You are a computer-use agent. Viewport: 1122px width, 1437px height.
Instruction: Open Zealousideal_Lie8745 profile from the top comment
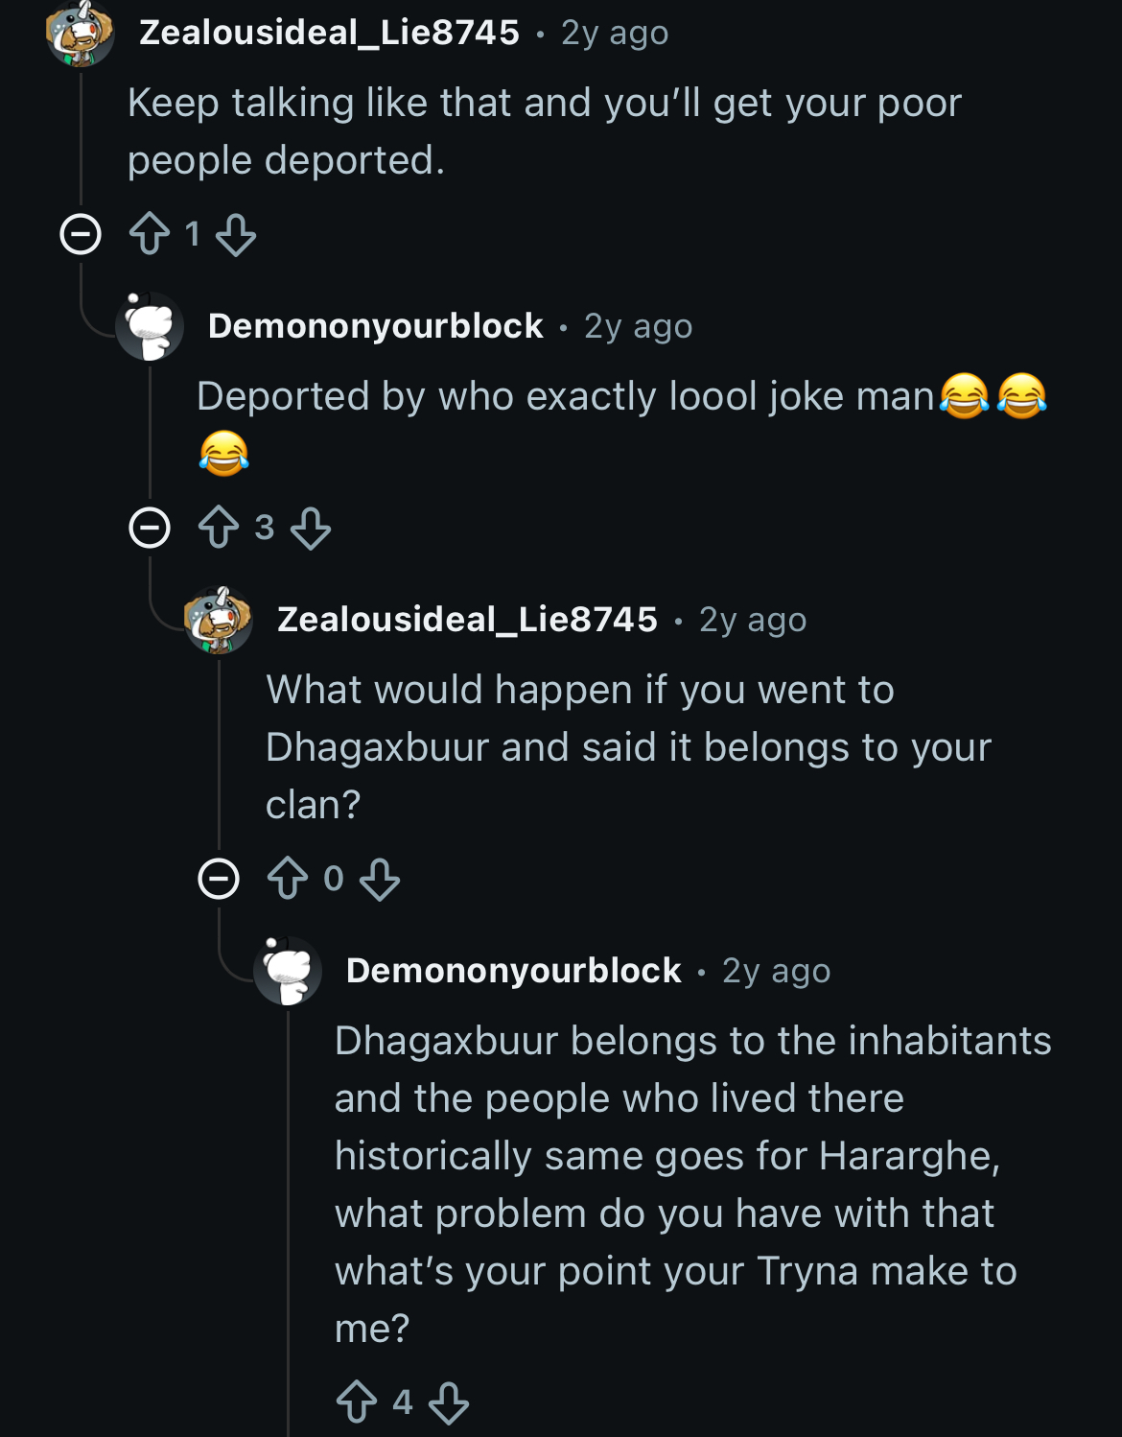point(329,33)
